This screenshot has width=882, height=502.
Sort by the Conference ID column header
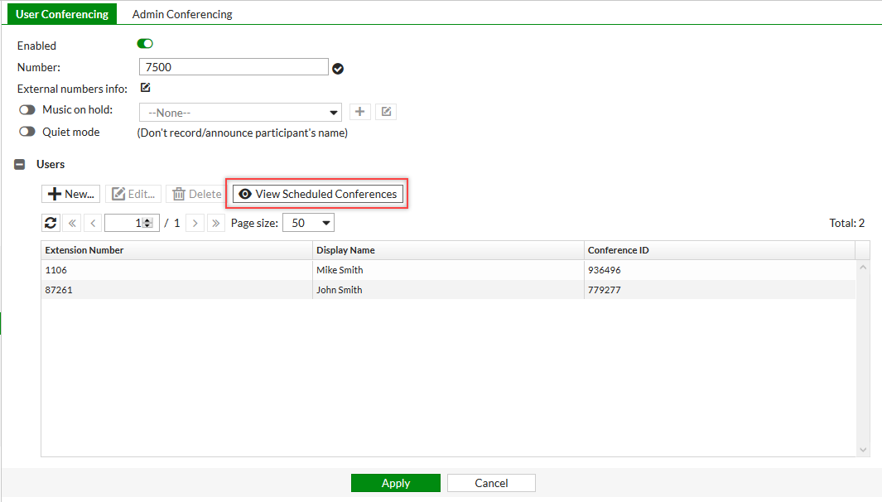[720, 250]
